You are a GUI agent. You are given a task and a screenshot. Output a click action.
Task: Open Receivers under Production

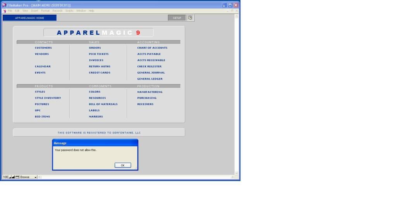tap(145, 104)
